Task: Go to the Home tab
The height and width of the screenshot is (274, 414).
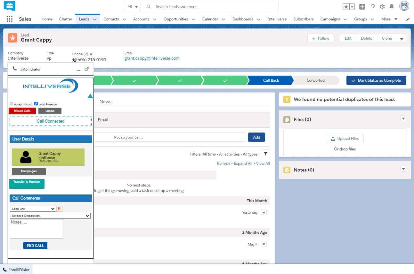Action: tap(47, 19)
